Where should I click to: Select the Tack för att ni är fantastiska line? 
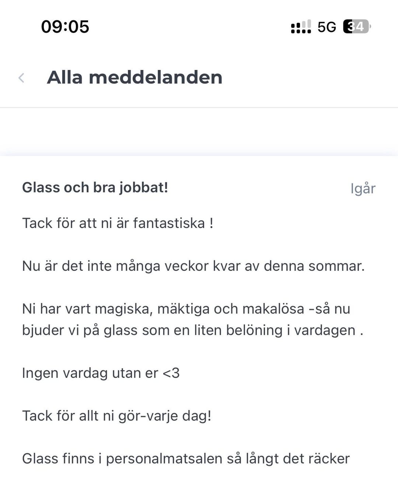pos(118,223)
